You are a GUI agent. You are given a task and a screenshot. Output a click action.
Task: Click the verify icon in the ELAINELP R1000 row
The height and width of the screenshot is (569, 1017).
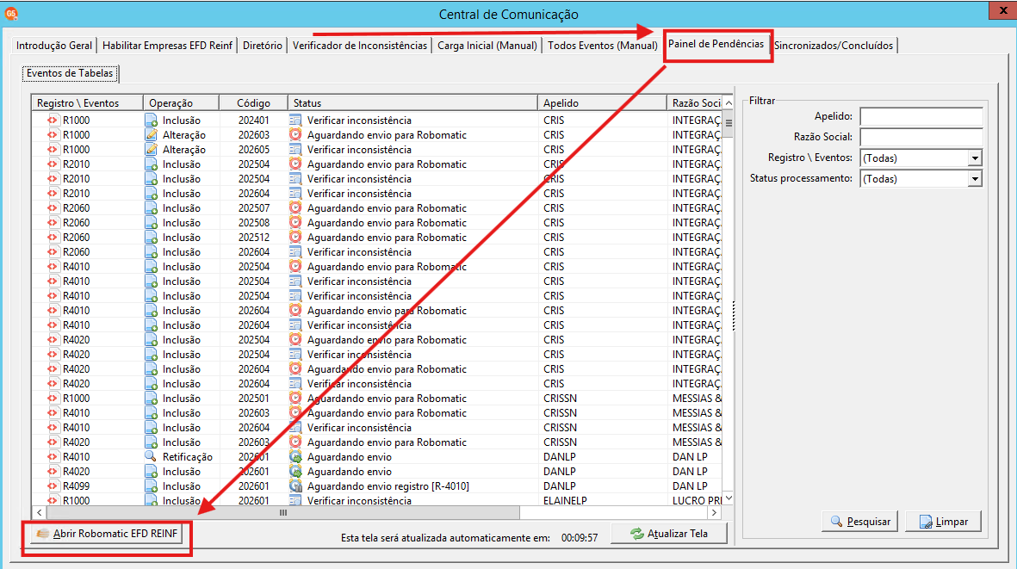point(295,500)
